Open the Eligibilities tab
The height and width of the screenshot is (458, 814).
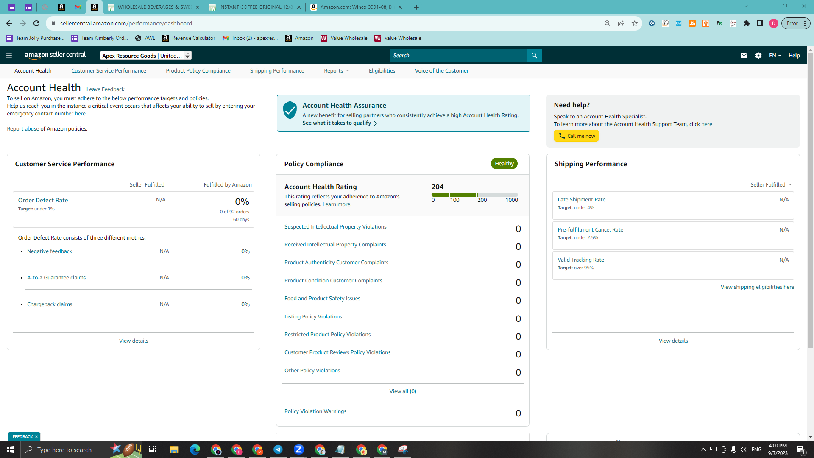coord(382,71)
